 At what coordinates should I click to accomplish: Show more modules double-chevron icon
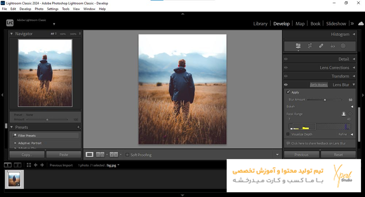352,23
